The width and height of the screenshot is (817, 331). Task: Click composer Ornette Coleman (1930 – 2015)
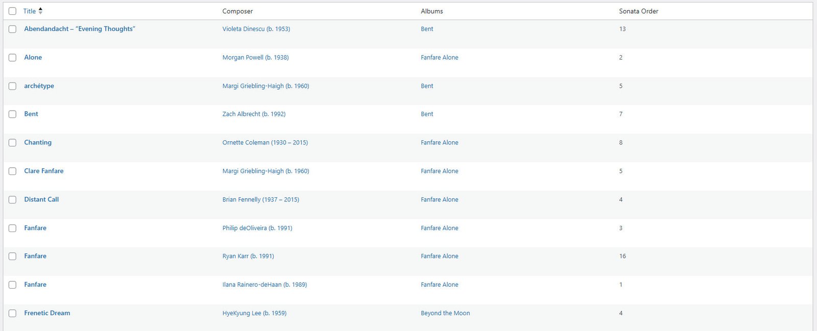[265, 143]
